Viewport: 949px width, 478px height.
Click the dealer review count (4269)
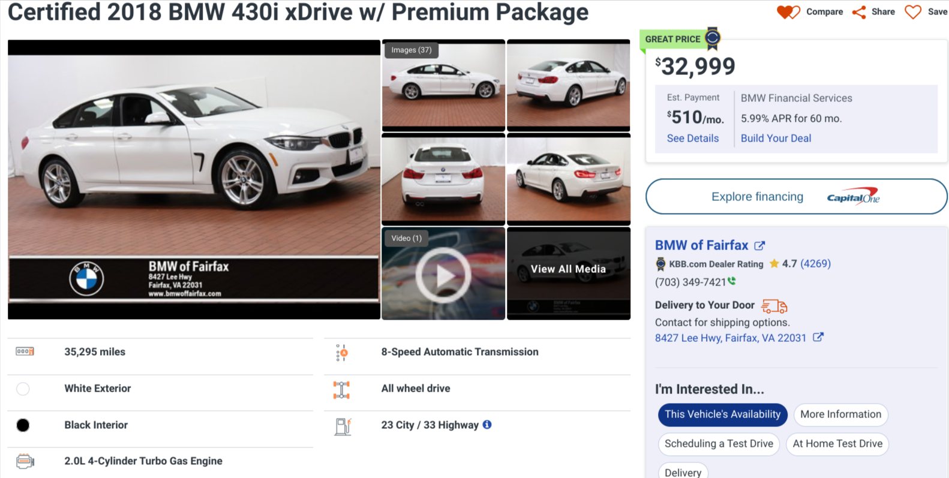(x=815, y=264)
